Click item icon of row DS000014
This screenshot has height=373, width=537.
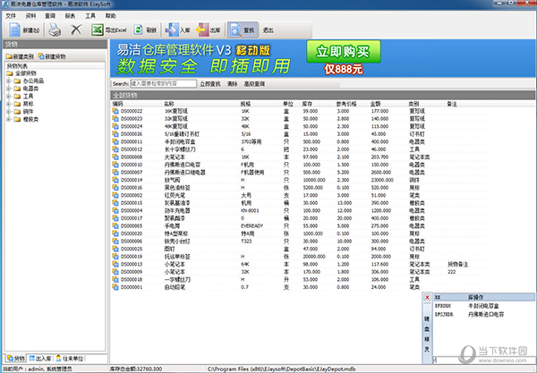tap(115, 180)
